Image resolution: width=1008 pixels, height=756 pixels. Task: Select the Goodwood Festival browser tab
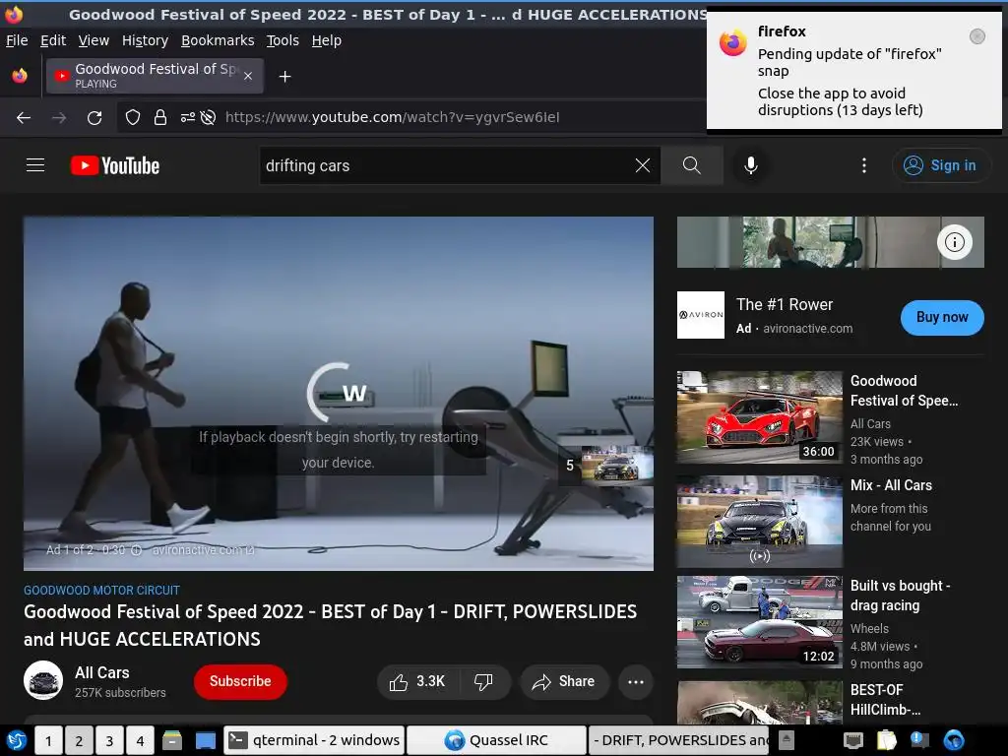pos(155,76)
